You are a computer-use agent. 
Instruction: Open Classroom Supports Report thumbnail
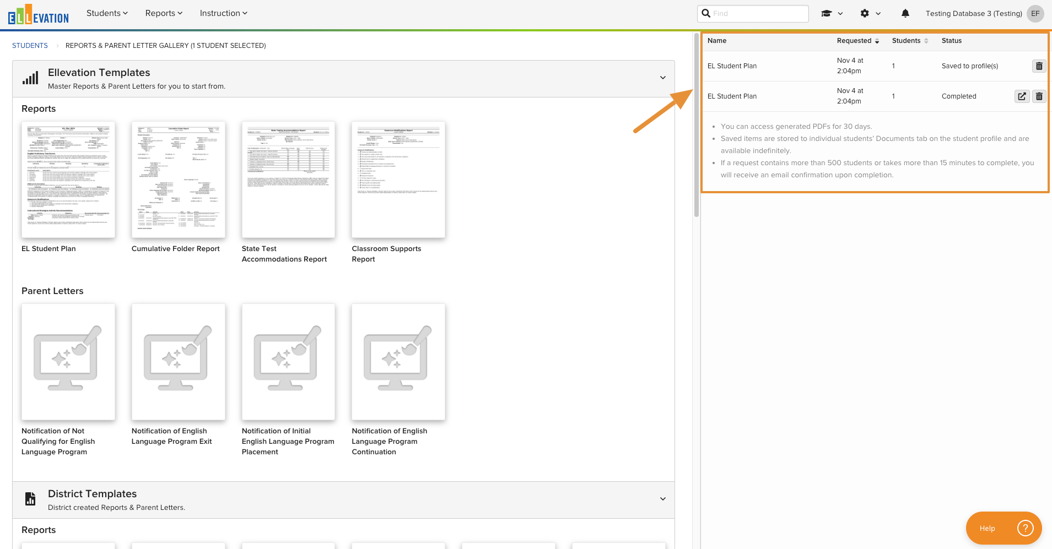(398, 180)
